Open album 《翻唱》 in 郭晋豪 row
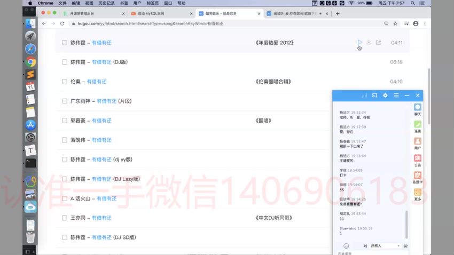Screen dimensions: 454x255 (x=263, y=121)
